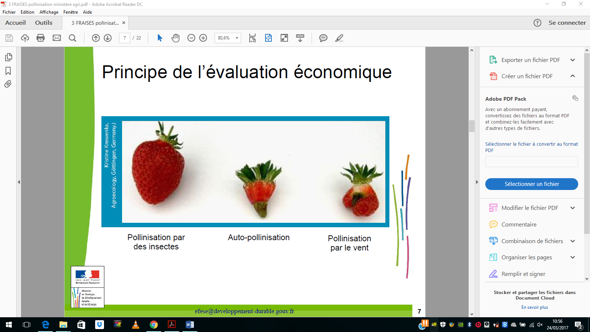Open the Affichage menu
Image resolution: width=590 pixels, height=332 pixels.
pos(49,12)
